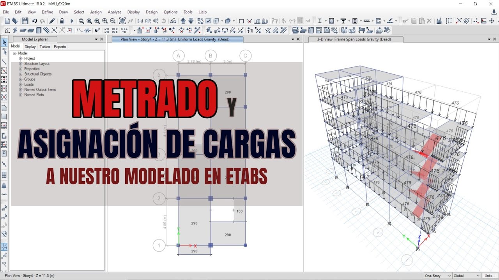The height and width of the screenshot is (280, 499).
Task: Click the Restore Full View zoom icon
Action: click(x=89, y=21)
